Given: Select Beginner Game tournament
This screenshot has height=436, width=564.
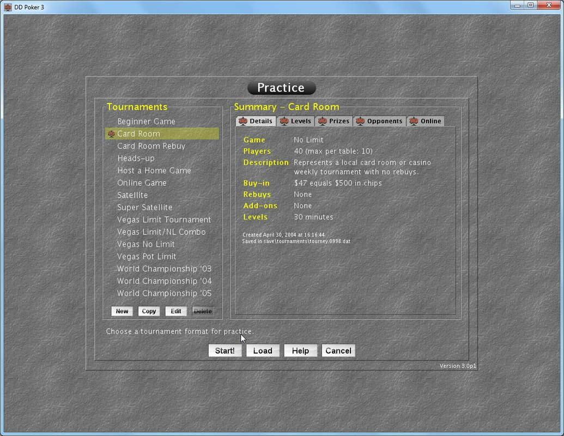Looking at the screenshot, I should [x=162, y=121].
